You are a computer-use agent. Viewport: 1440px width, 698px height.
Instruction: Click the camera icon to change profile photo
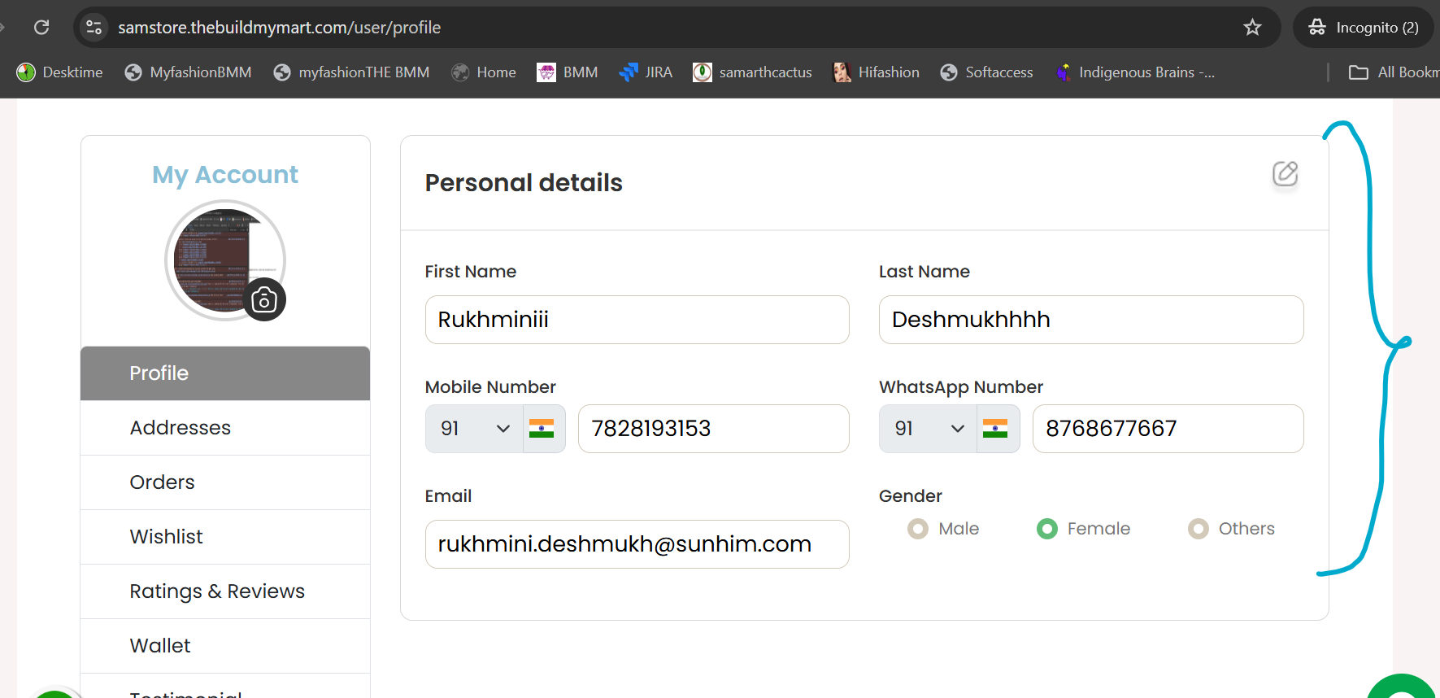point(264,300)
